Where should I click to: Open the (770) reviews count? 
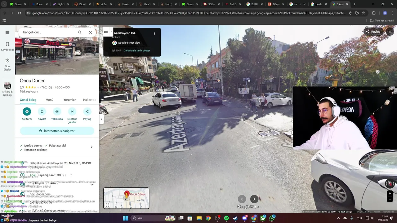pyautogui.click(x=44, y=87)
